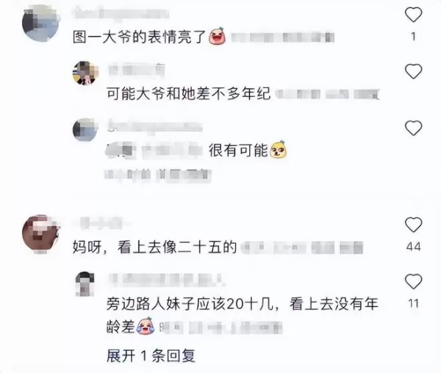Screen dimensions: 441x373
Task: Select comment text 图一大爷的表情亮了
Action: click(140, 37)
